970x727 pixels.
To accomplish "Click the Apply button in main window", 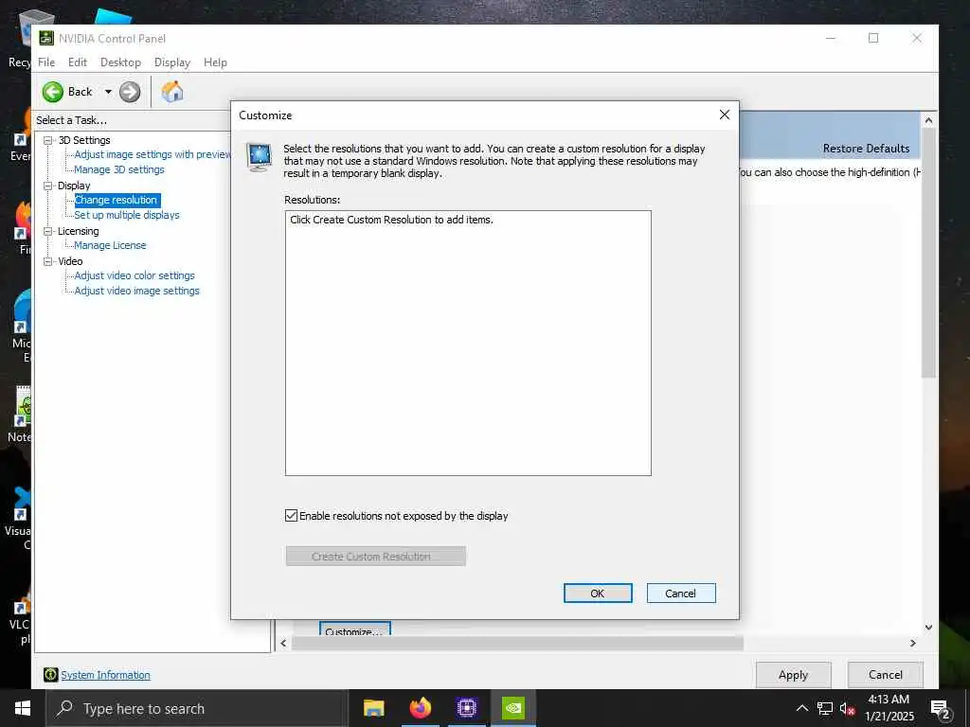I will click(x=793, y=674).
